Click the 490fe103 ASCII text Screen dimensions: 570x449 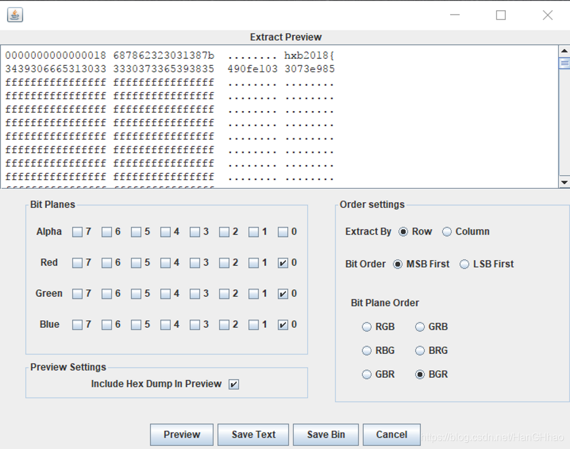click(x=253, y=69)
